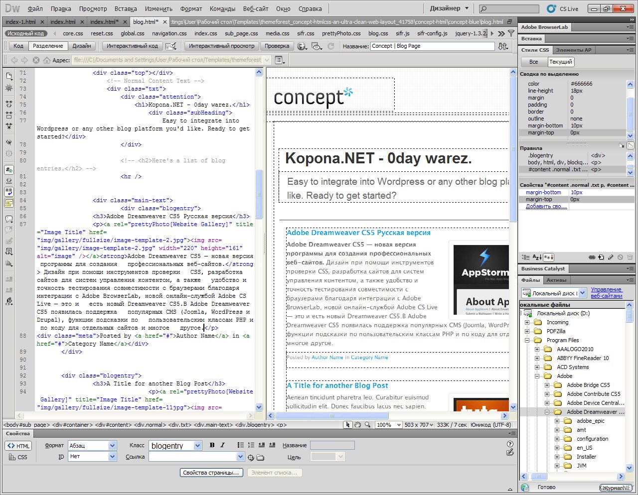Click Show List View A-Z icon
Image resolution: width=638 pixels, height=495 pixels.
tap(537, 257)
